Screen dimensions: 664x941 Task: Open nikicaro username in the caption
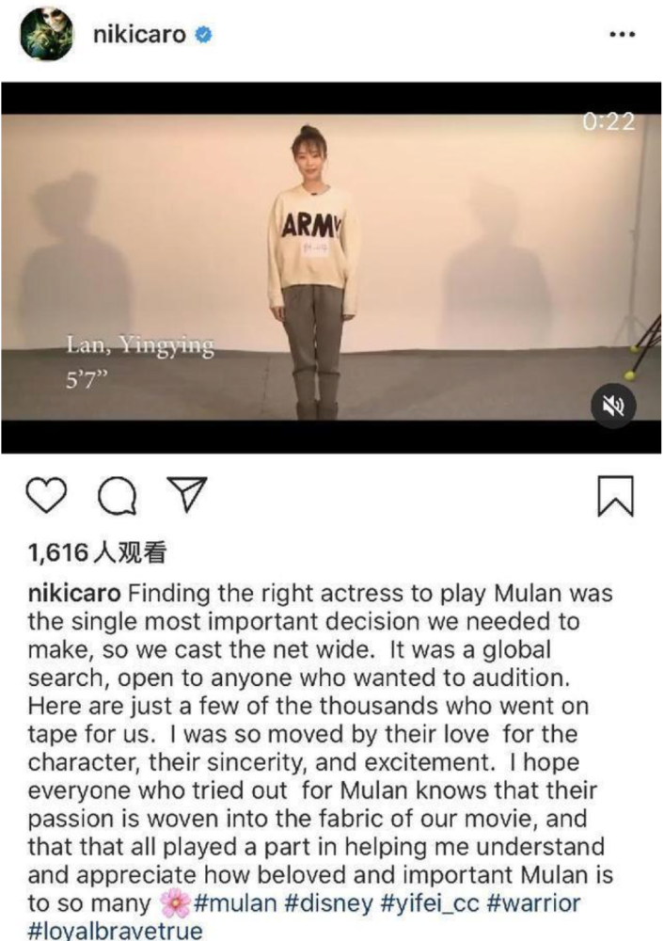click(x=74, y=594)
